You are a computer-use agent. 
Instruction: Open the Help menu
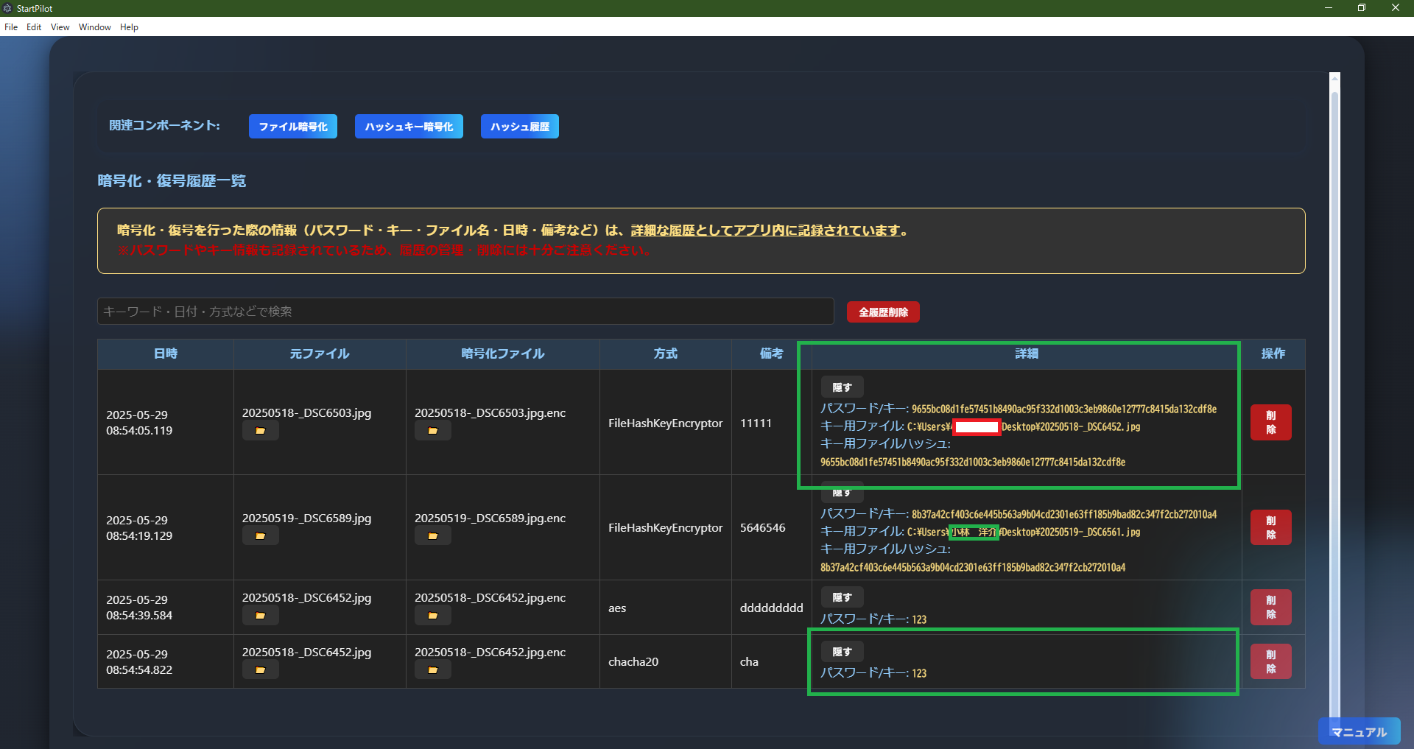(129, 27)
